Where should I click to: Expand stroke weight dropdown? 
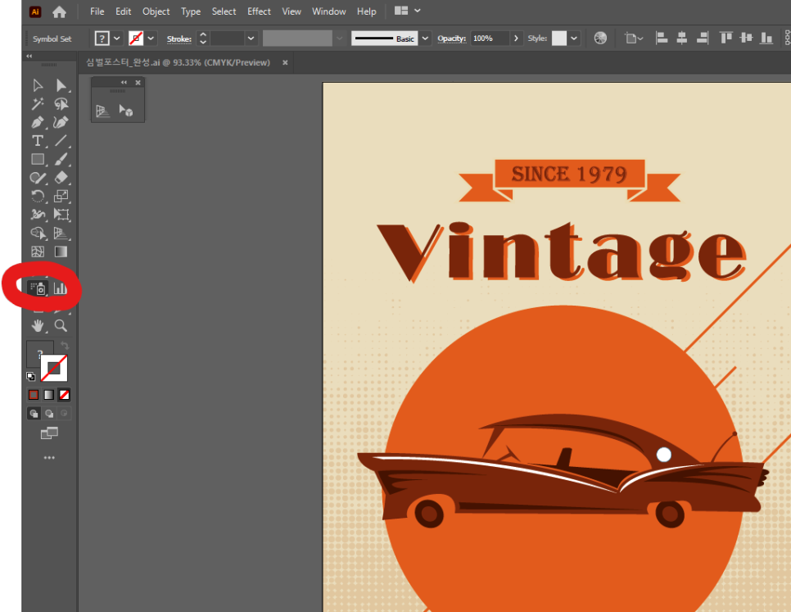point(251,39)
